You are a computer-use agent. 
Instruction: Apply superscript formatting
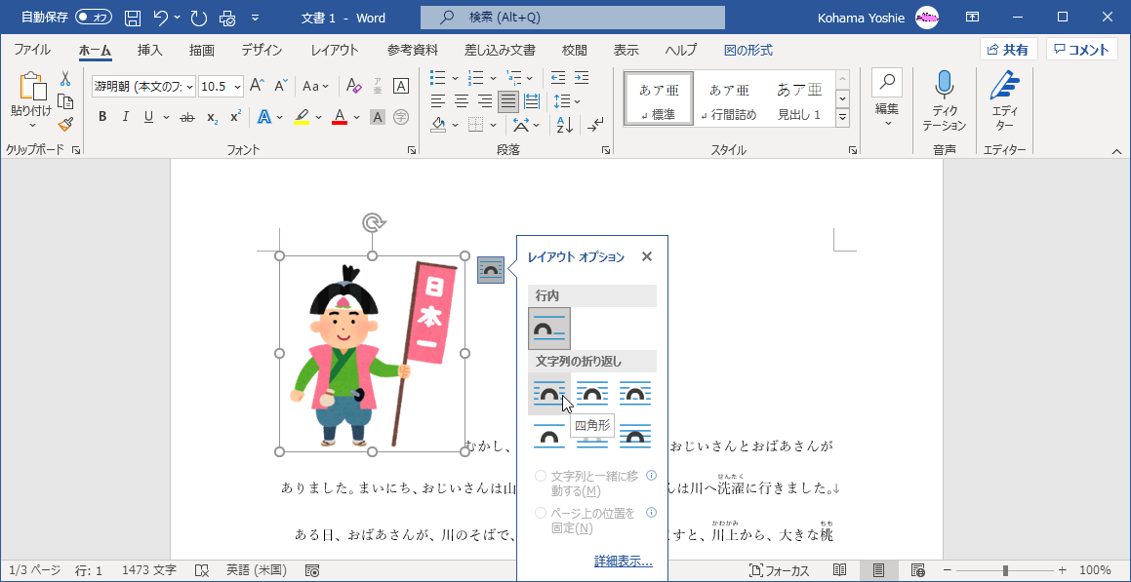coord(235,117)
